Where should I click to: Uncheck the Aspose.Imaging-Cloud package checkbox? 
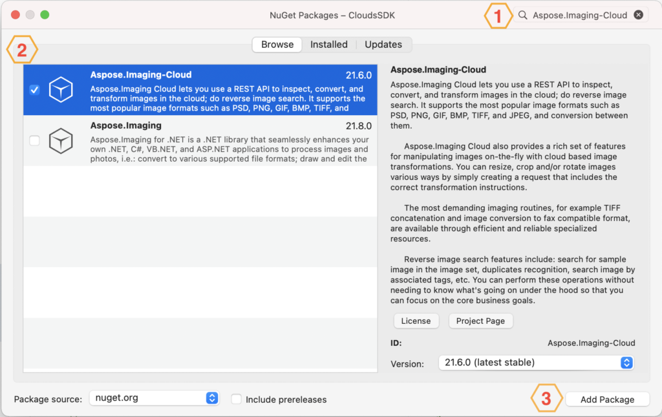pos(35,89)
